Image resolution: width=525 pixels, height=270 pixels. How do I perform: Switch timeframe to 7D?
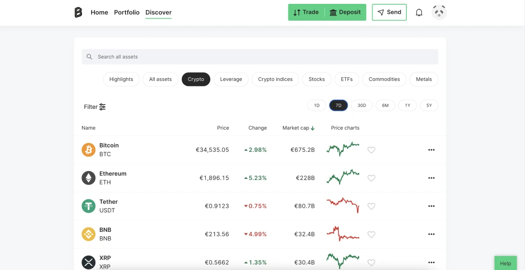[x=338, y=106]
